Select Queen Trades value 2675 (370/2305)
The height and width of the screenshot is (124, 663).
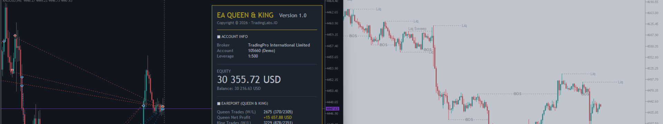pyautogui.click(x=278, y=112)
